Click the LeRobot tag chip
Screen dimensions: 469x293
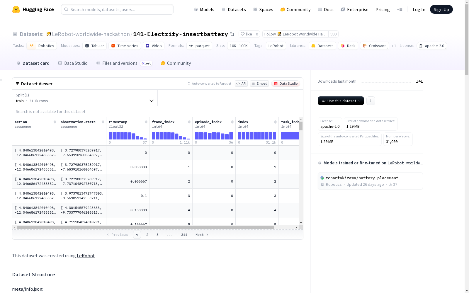click(x=276, y=46)
